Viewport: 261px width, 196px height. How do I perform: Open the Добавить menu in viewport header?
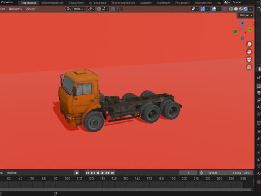pyautogui.click(x=15, y=9)
